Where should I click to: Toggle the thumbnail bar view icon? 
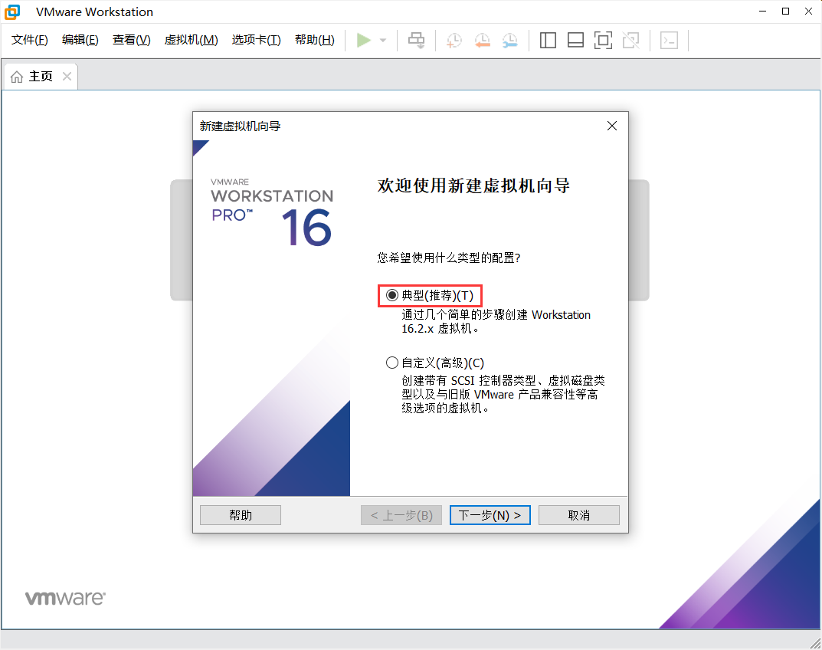coord(575,41)
